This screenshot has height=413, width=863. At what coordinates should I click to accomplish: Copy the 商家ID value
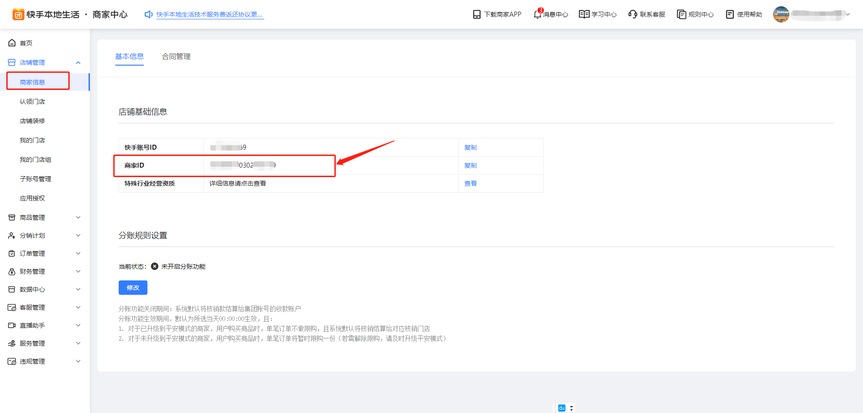(x=470, y=165)
